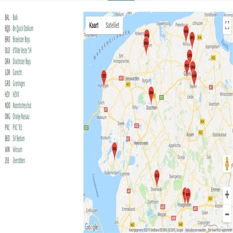Open the PKC '83 link
Image resolution: width=233 pixels, height=233 pixels.
[x=17, y=127]
